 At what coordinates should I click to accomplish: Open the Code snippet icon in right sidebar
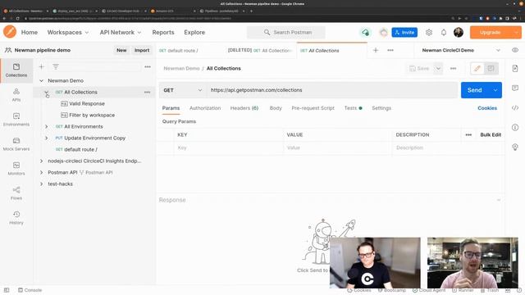coord(515,107)
